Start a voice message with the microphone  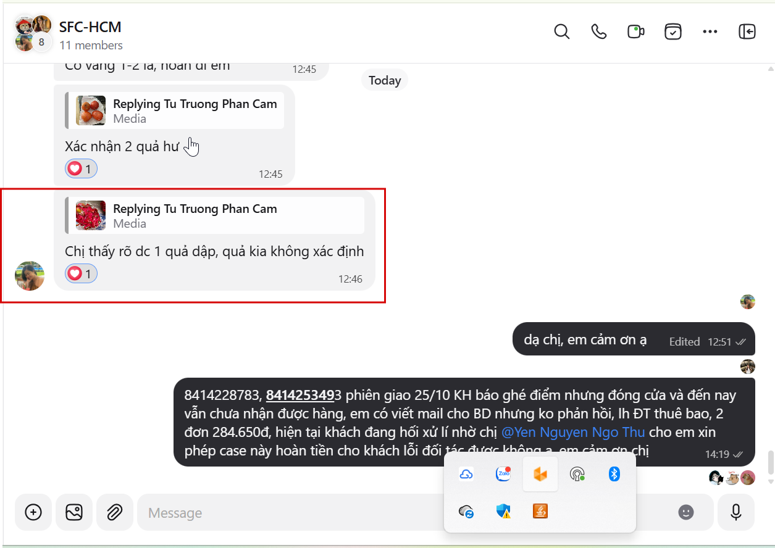(x=735, y=512)
